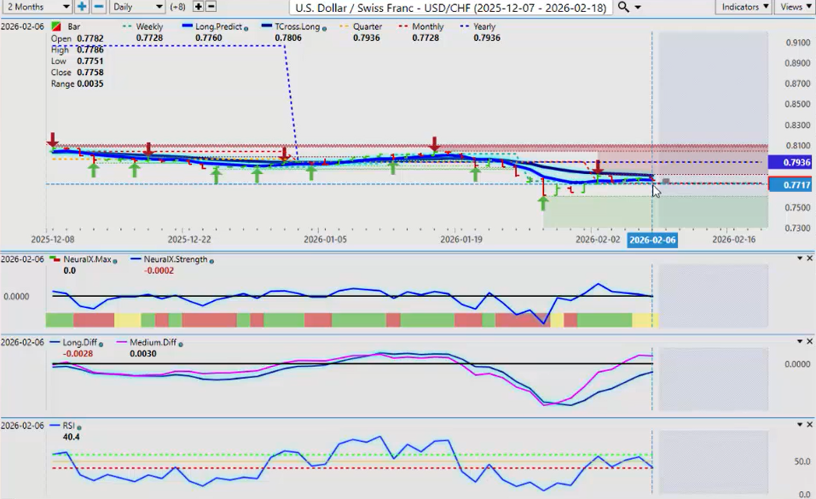The width and height of the screenshot is (816, 499).
Task: Toggle Long.Predict indicator settings dot
Action: click(246, 27)
